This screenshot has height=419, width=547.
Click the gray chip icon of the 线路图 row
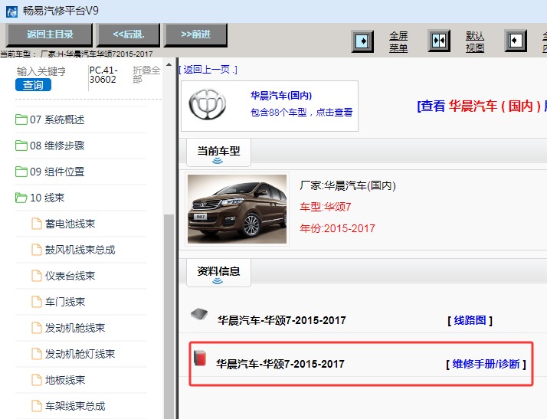[199, 314]
